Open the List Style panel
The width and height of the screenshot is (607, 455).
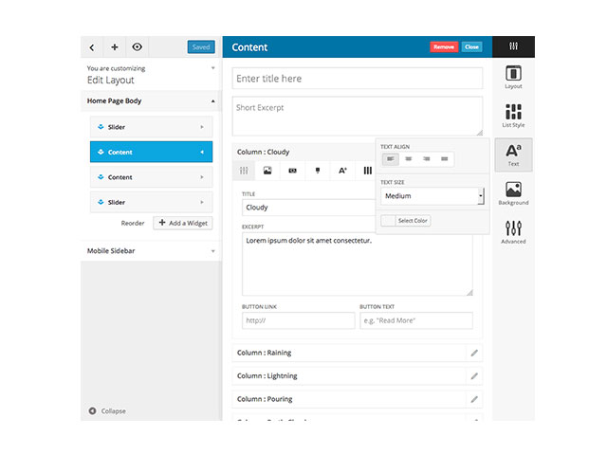pyautogui.click(x=513, y=117)
